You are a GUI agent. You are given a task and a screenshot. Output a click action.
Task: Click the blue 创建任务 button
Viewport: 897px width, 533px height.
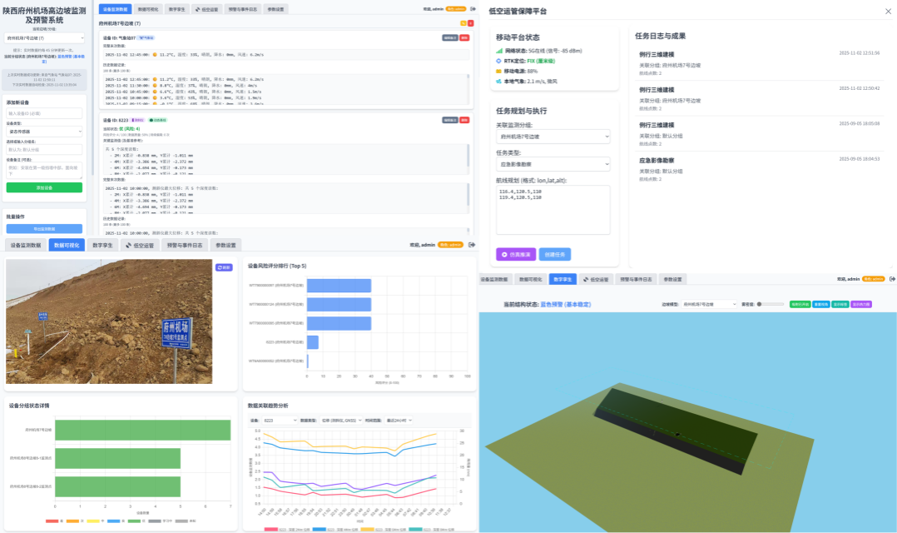[x=555, y=254]
